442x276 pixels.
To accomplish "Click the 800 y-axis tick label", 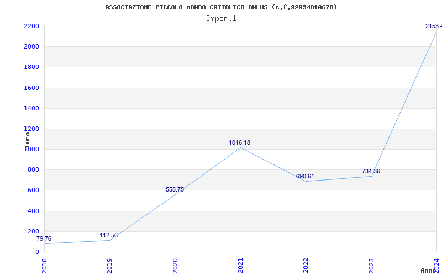I will coord(33,170).
